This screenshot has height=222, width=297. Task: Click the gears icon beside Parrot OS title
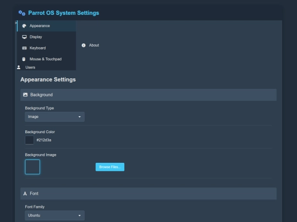click(22, 13)
